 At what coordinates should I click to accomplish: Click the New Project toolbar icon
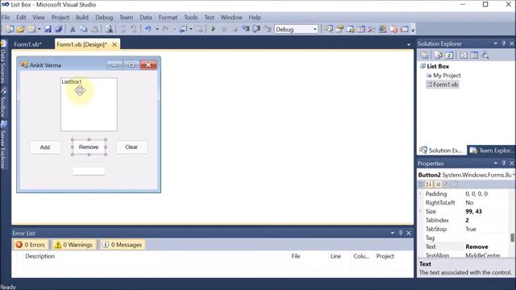pyautogui.click(x=10, y=29)
